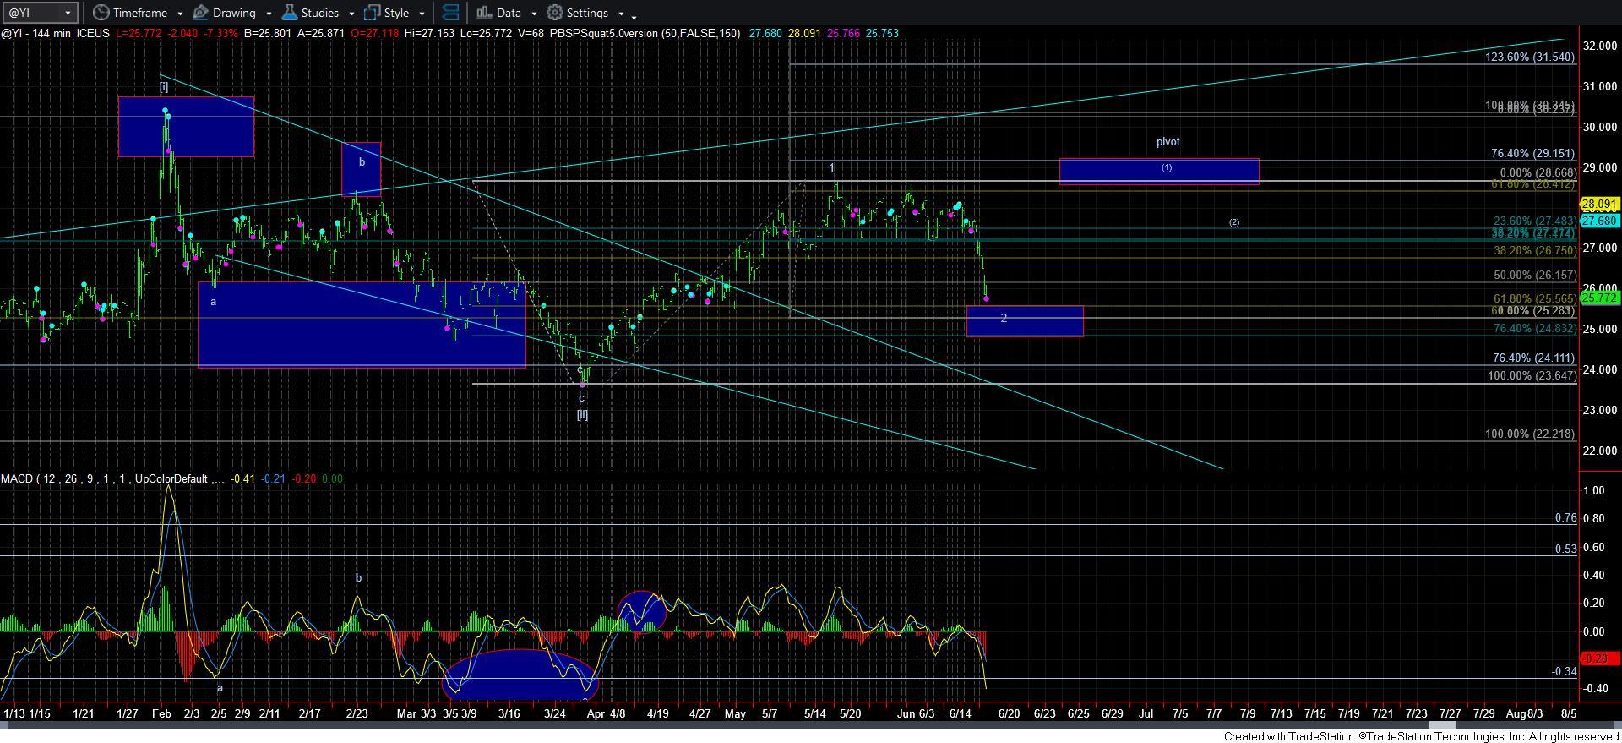Expand the Style dropdown arrow
Image resolution: width=1622 pixels, height=743 pixels.
coord(422,14)
